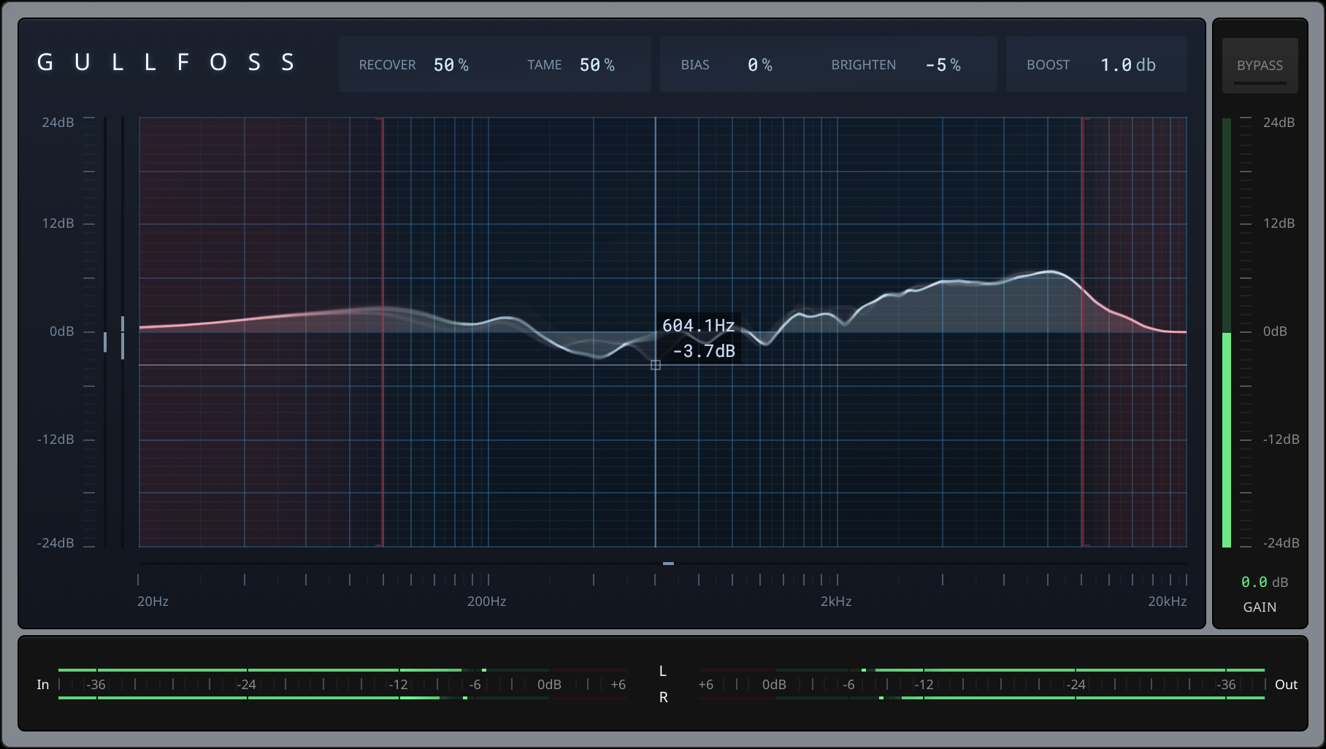
Task: Click the TAME 50 % value
Action: pos(597,65)
